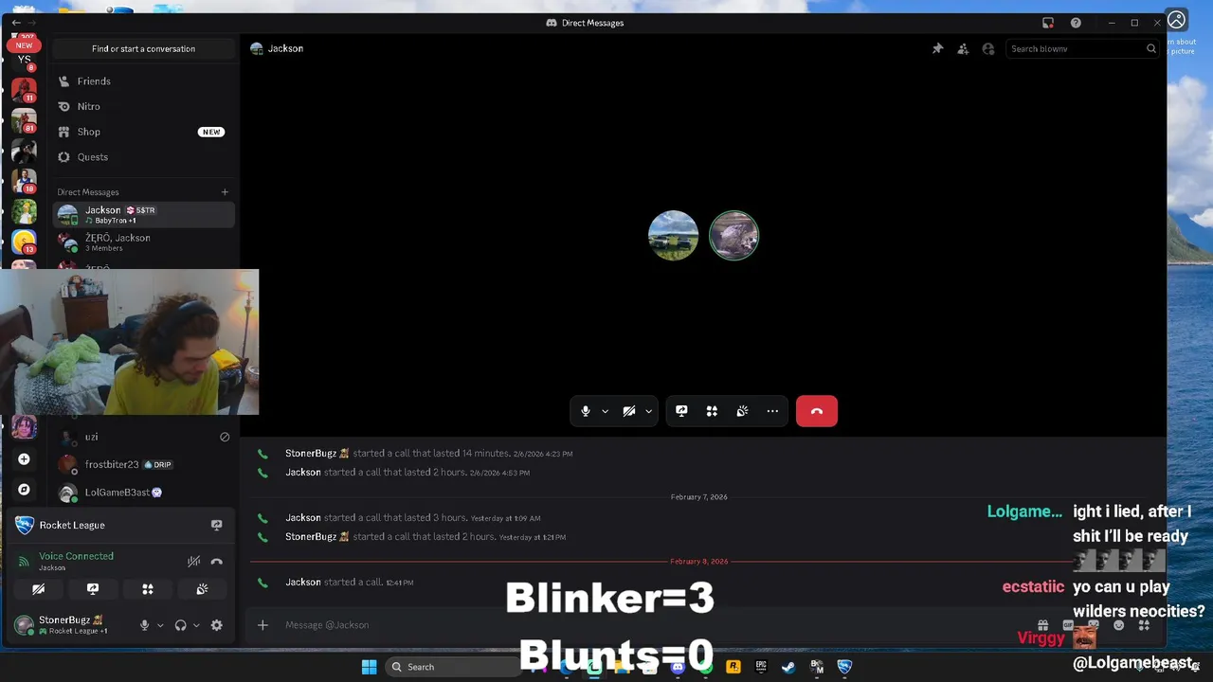This screenshot has height=682, width=1213.
Task: Click the magnifier in the search box
Action: coord(1151,48)
